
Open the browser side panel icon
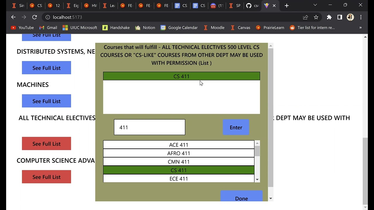340,17
